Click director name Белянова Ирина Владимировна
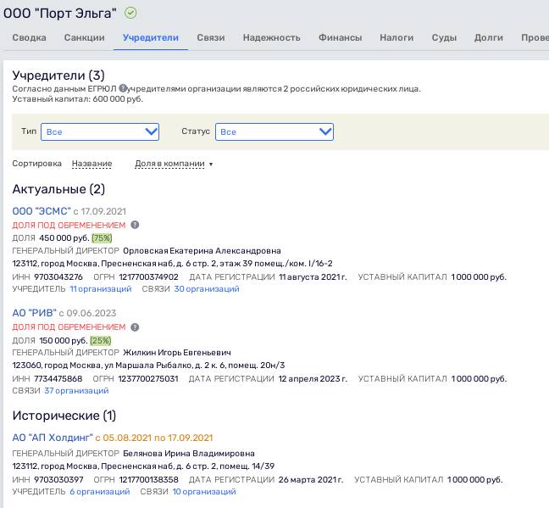Viewport: 549px width, 508px height. (189, 454)
